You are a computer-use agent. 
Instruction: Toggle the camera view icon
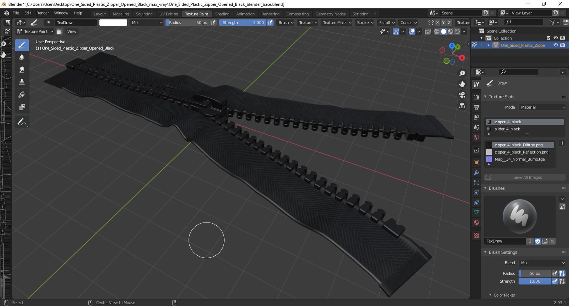pyautogui.click(x=462, y=95)
